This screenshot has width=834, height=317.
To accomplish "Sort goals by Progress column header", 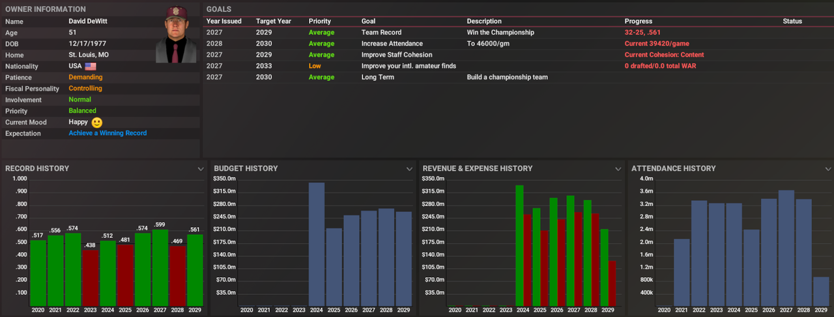I will pyautogui.click(x=639, y=22).
